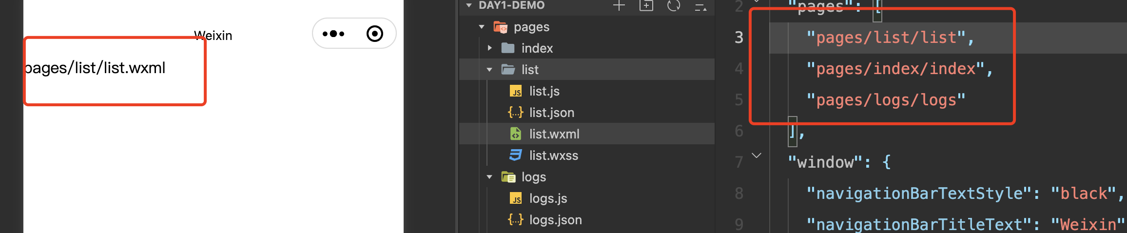Click line number 3 in editor gutter
1127x233 pixels.
coord(739,38)
